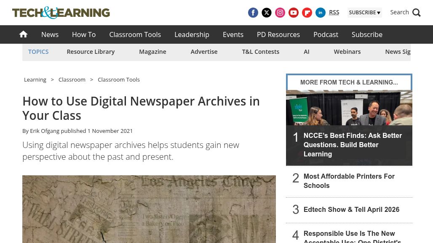
Task: Go to homepage via the home icon
Action: click(x=24, y=34)
